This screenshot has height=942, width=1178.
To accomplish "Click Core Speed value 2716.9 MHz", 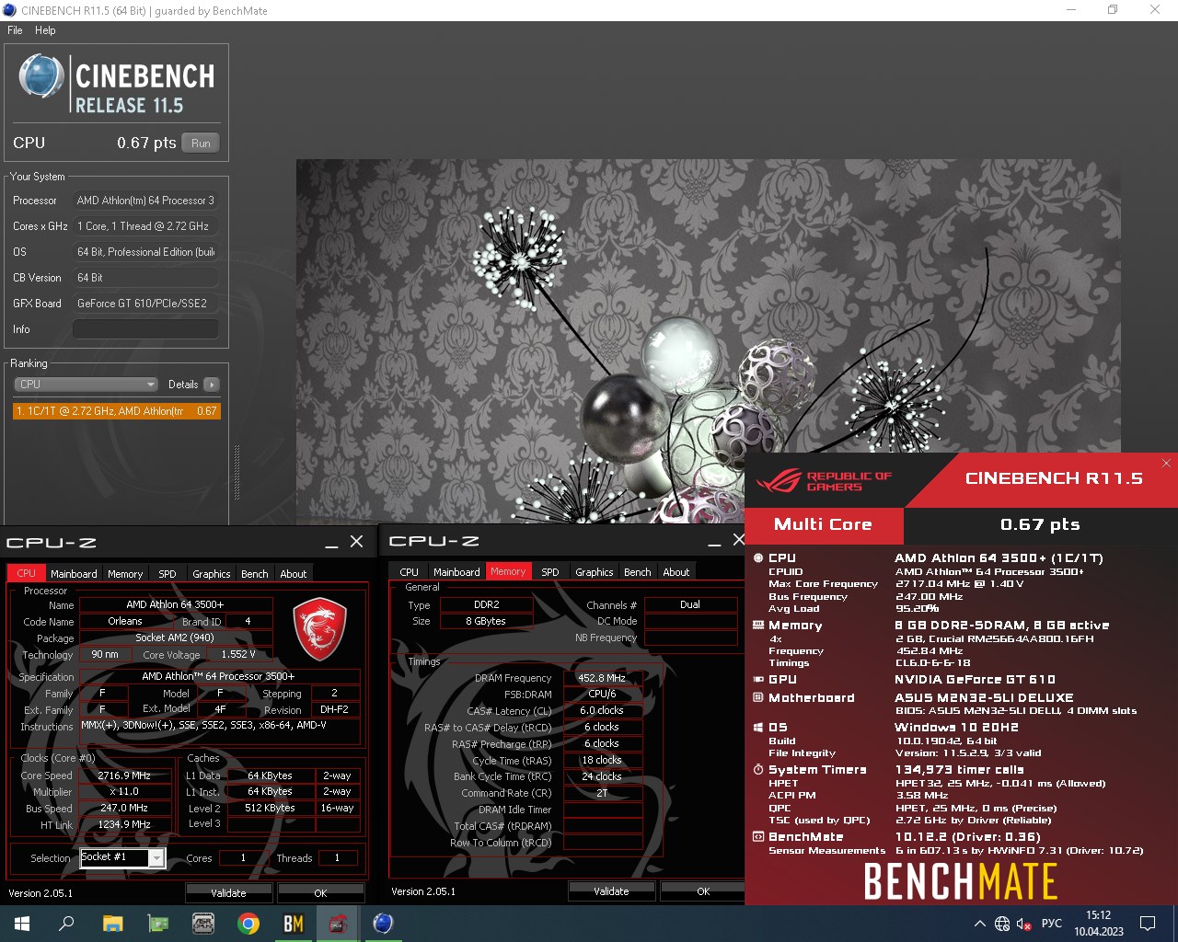I will (x=124, y=775).
